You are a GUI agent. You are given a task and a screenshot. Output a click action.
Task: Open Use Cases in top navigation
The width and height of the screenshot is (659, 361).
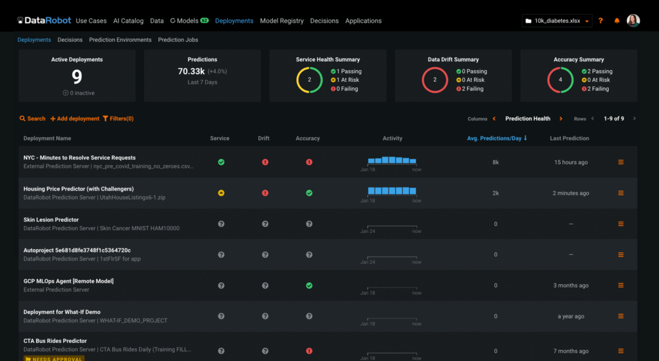(x=91, y=21)
